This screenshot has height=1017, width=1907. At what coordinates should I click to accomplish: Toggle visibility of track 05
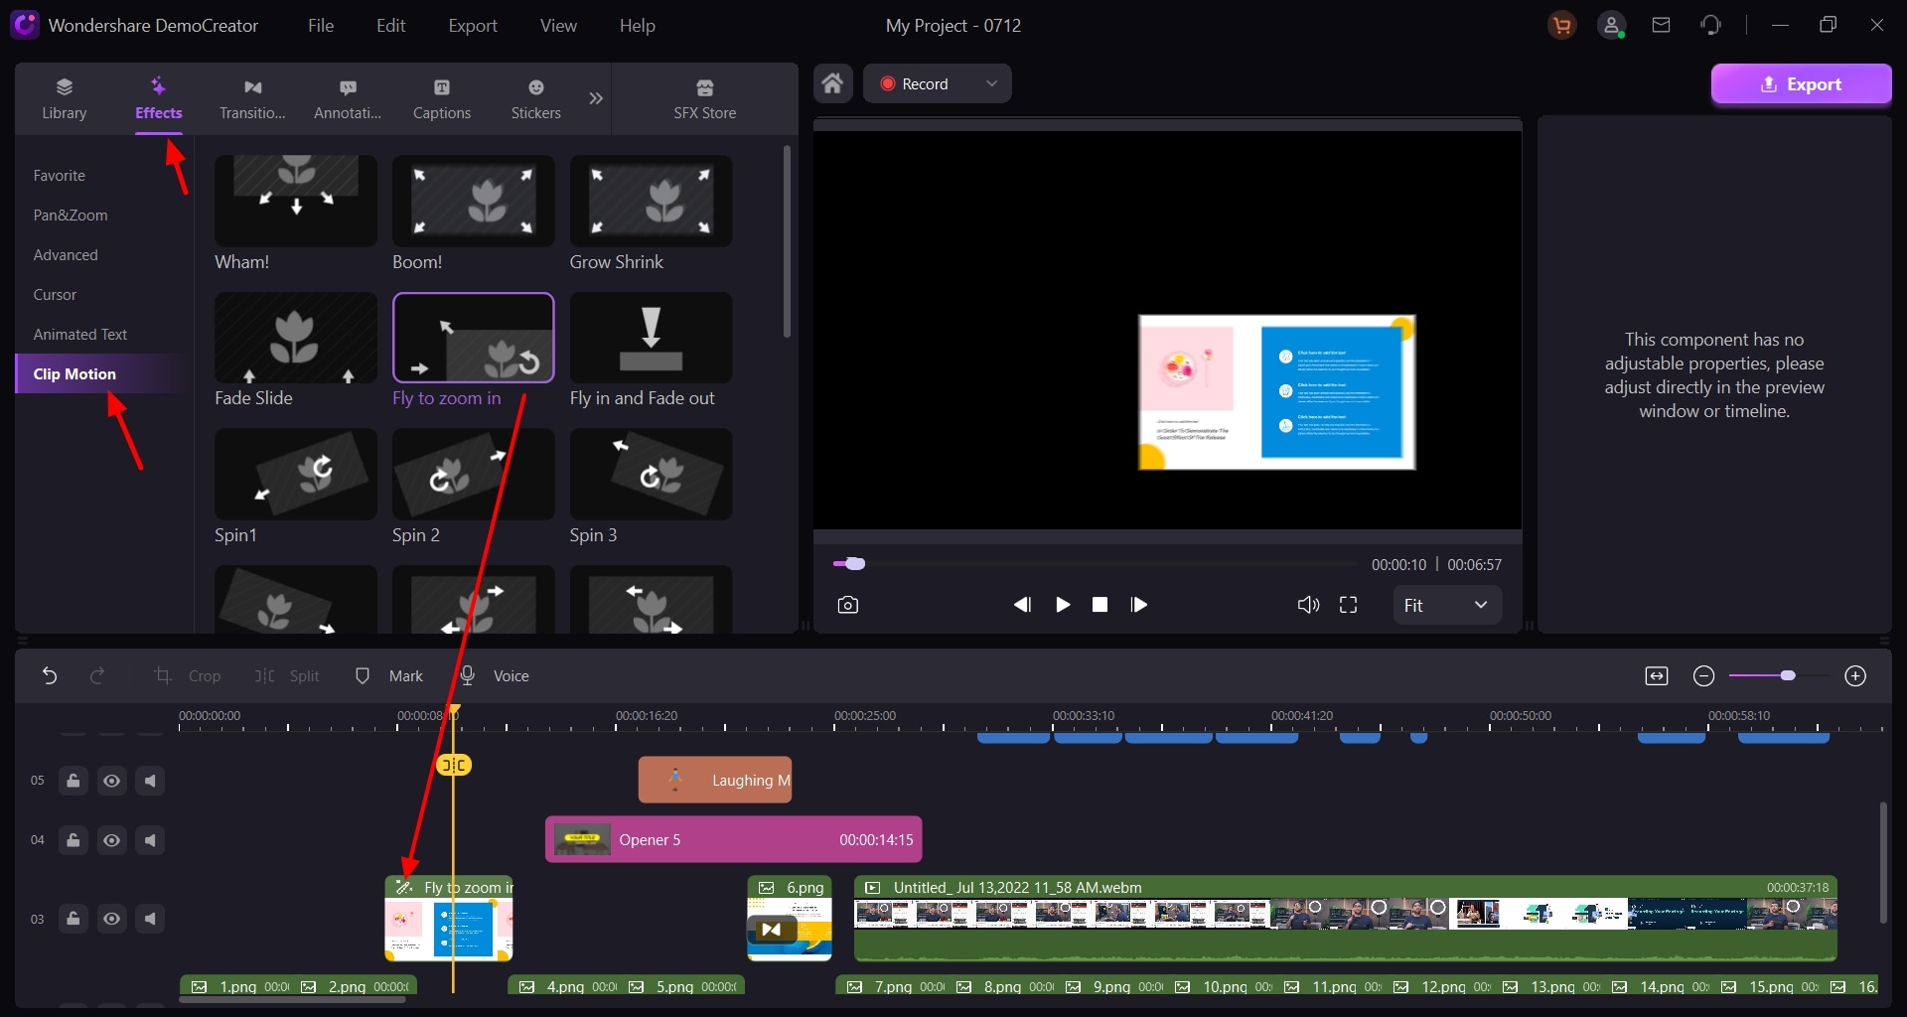click(x=111, y=781)
